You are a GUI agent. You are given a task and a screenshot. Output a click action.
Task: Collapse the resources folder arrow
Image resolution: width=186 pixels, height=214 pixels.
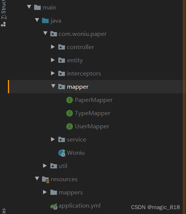37,179
